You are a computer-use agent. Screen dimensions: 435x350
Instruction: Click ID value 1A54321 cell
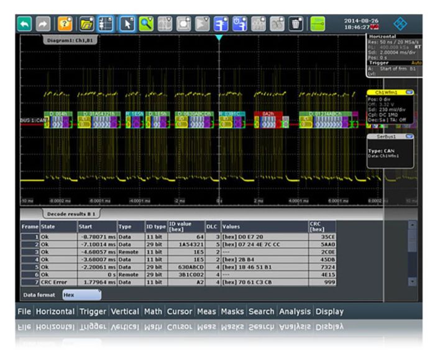coord(186,245)
